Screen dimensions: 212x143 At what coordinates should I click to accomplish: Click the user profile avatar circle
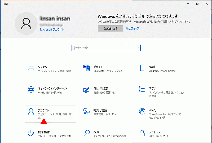(x=26, y=23)
